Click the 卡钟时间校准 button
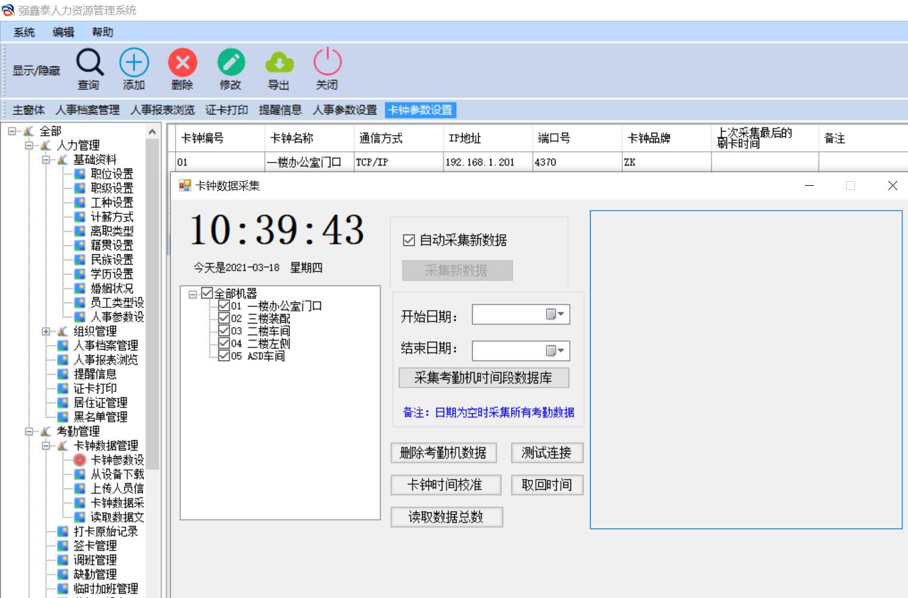Viewport: 908px width, 598px height. pos(445,485)
